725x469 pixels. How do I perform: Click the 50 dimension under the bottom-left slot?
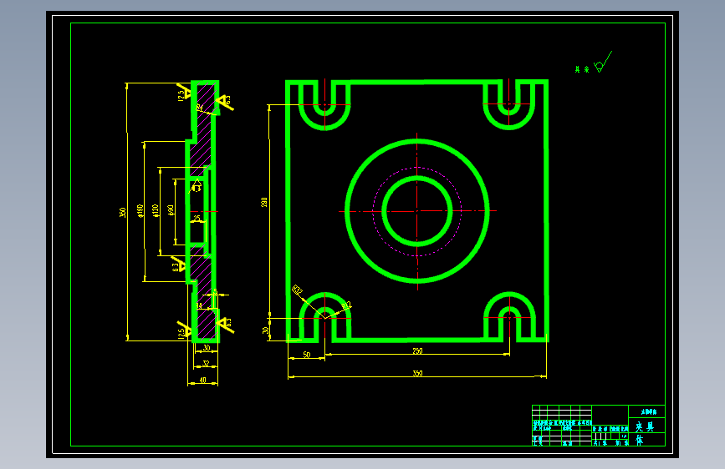[307, 355]
